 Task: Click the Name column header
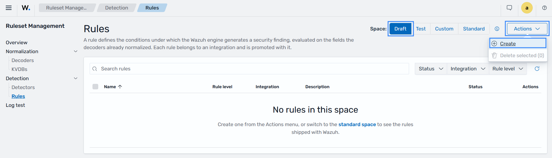(110, 87)
